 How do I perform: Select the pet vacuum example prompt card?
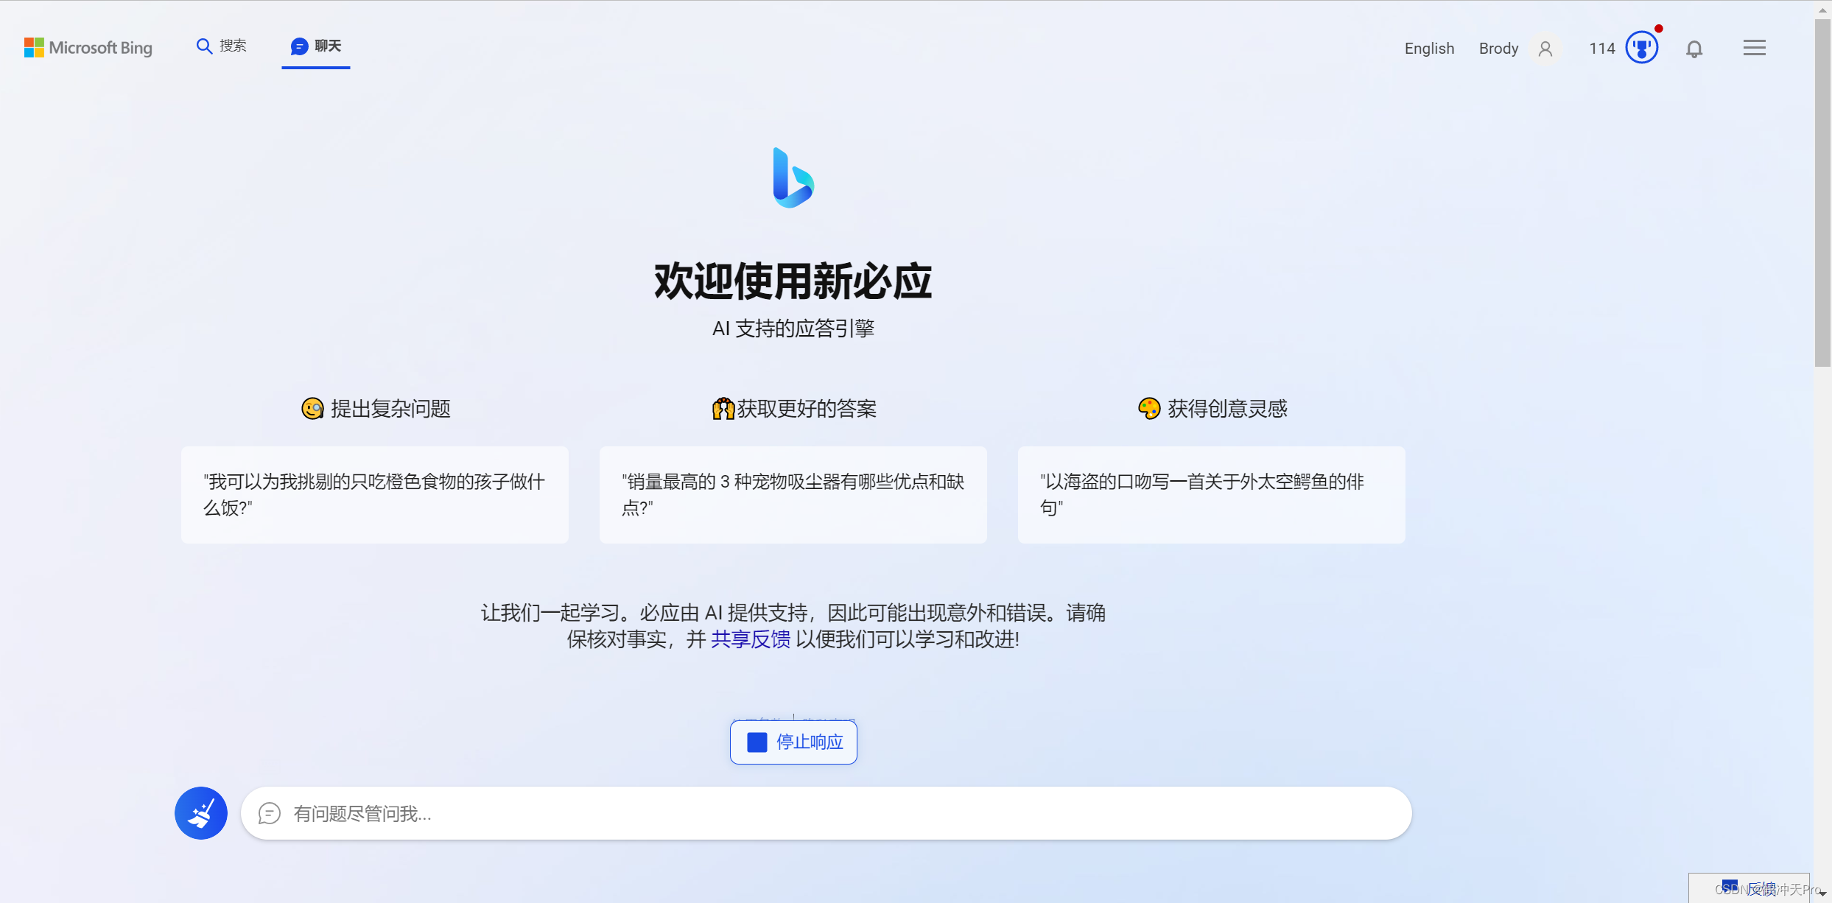793,494
